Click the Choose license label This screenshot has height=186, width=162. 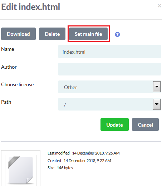coord(18,84)
